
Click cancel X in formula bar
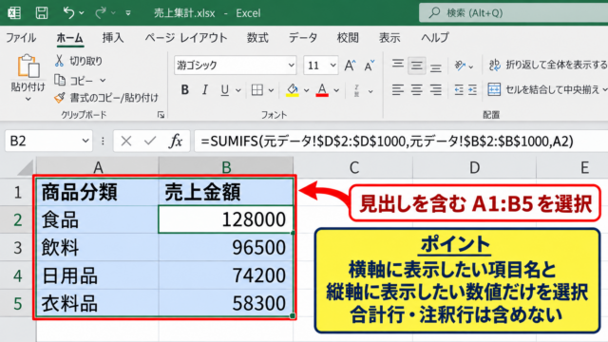[x=126, y=141]
